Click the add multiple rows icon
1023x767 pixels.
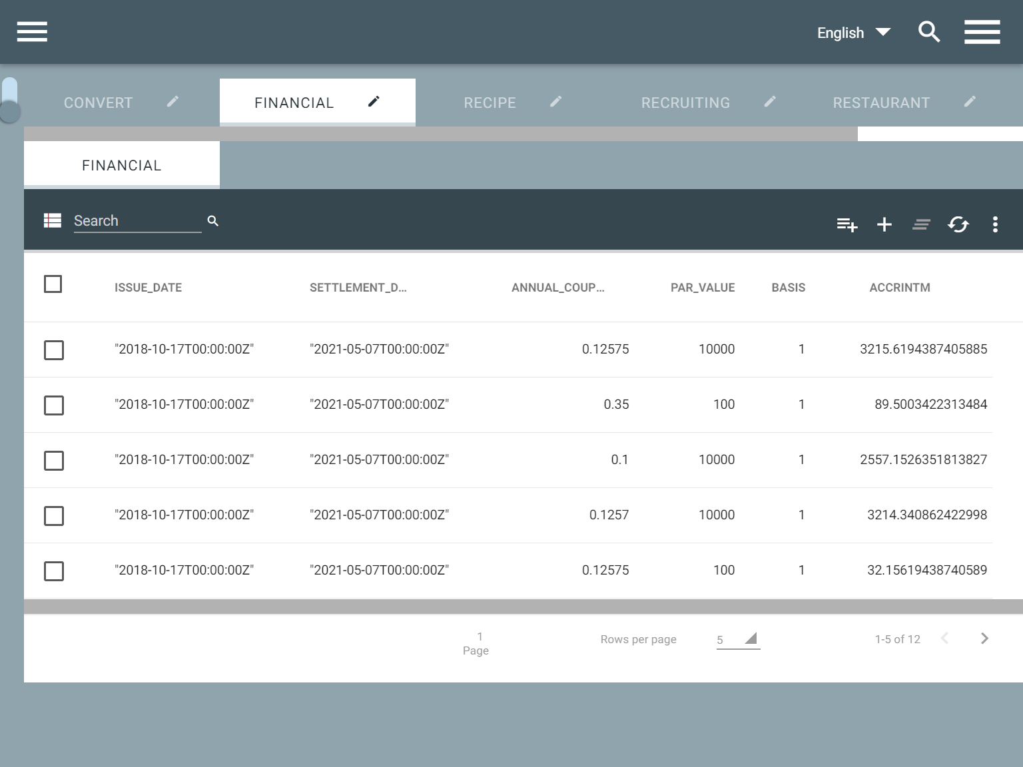847,224
